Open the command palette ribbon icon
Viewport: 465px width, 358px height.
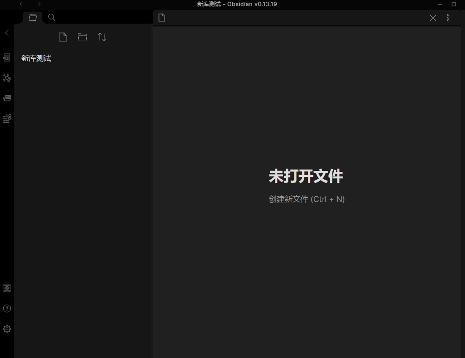coord(7,98)
